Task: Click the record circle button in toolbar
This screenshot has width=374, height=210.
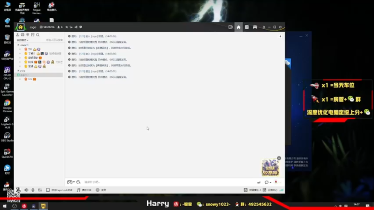Action: click(98, 190)
